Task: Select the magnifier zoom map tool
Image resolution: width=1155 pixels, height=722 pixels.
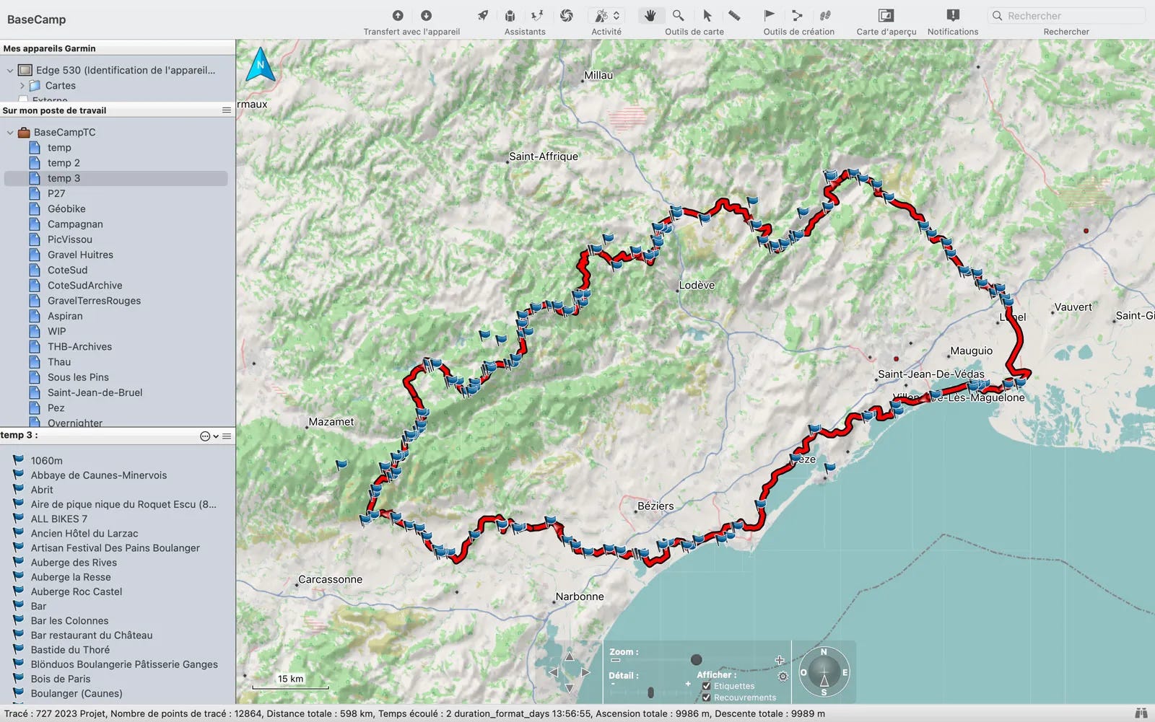Action: pos(679,15)
